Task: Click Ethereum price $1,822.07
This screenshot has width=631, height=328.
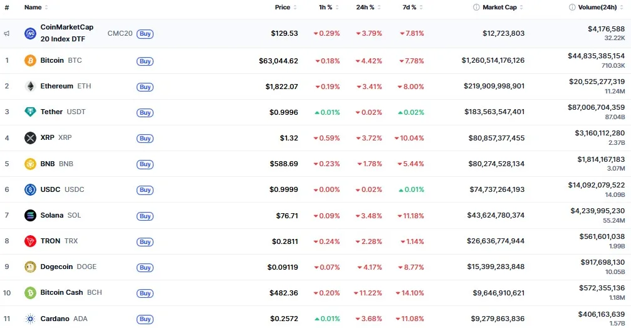Action: pyautogui.click(x=282, y=87)
